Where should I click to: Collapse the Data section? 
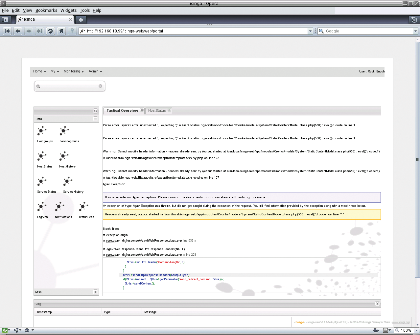(95, 119)
